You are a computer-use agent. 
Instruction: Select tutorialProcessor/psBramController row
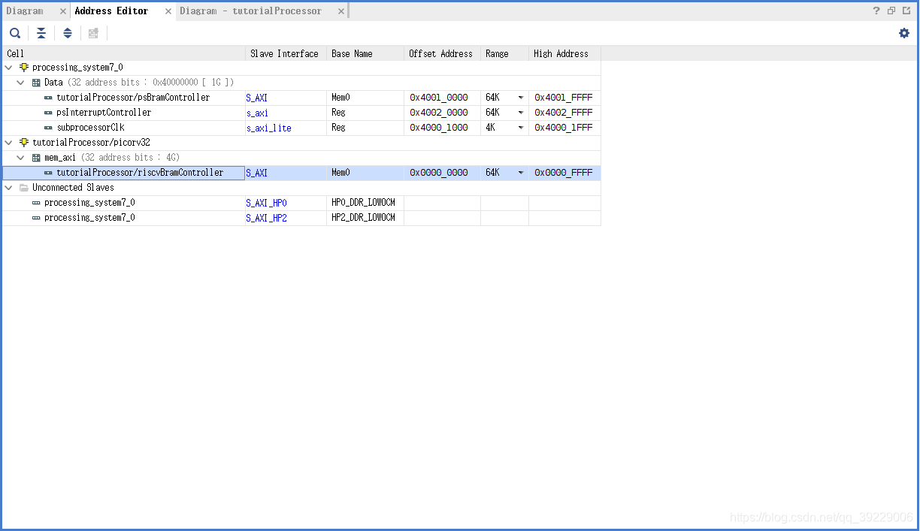click(301, 98)
